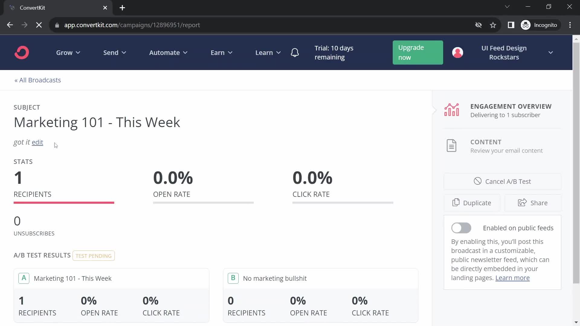The width and height of the screenshot is (580, 326).
Task: Click the Marketing 101 - This Week subject heading
Action: [97, 122]
